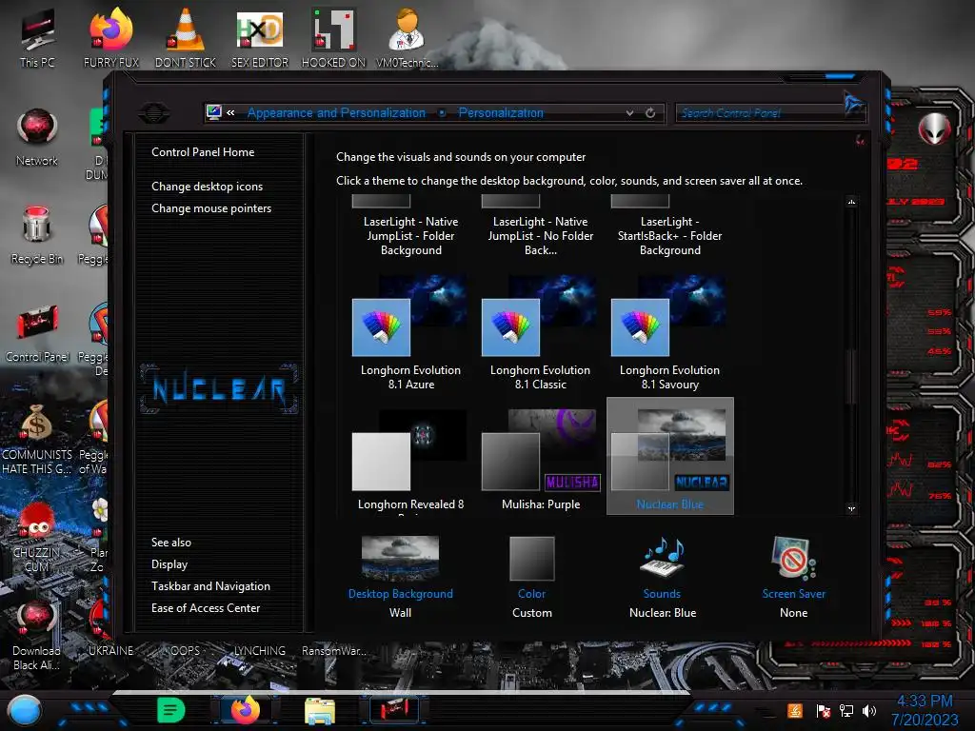The image size is (975, 731).
Task: Select LaserLight Native JumpList Folder Background theme
Action: (x=411, y=227)
